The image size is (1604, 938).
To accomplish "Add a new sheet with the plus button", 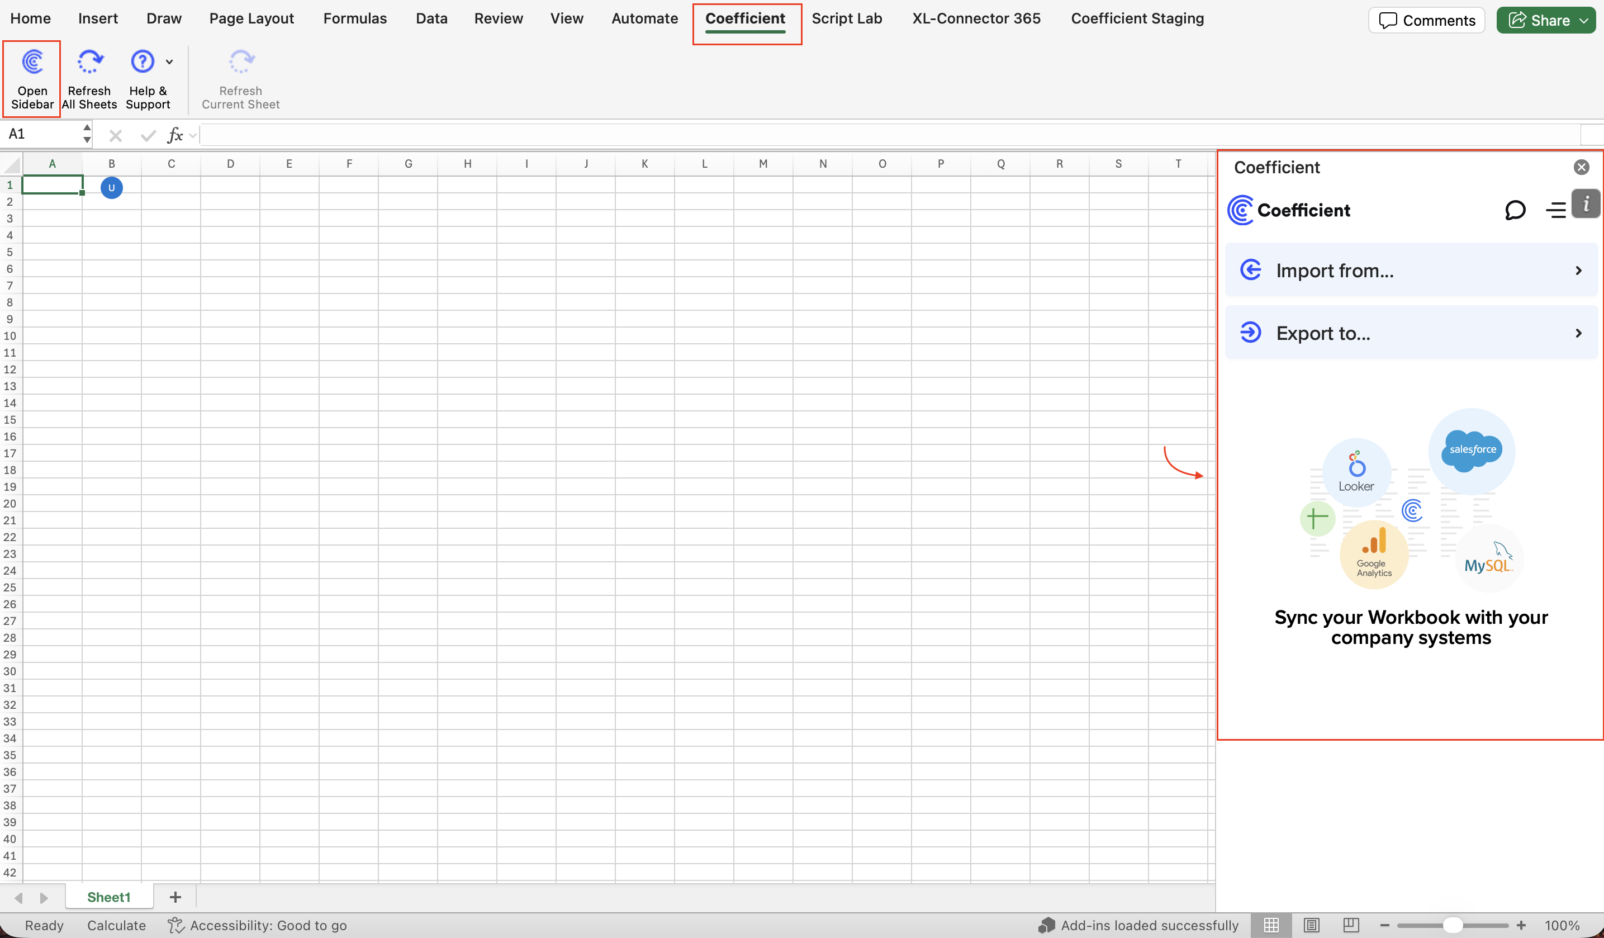I will point(175,897).
